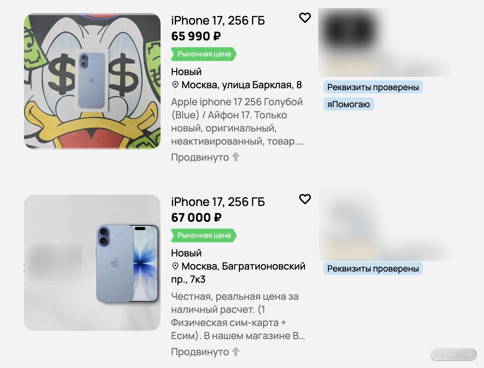
Task: Open the first seller's blurred profile card
Action: 384,43
